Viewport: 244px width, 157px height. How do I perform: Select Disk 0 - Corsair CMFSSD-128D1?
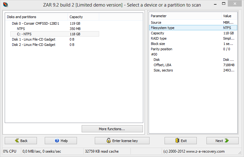point(35,23)
